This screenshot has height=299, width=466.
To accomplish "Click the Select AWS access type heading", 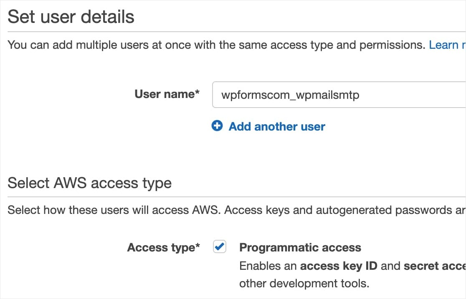I will pos(89,183).
